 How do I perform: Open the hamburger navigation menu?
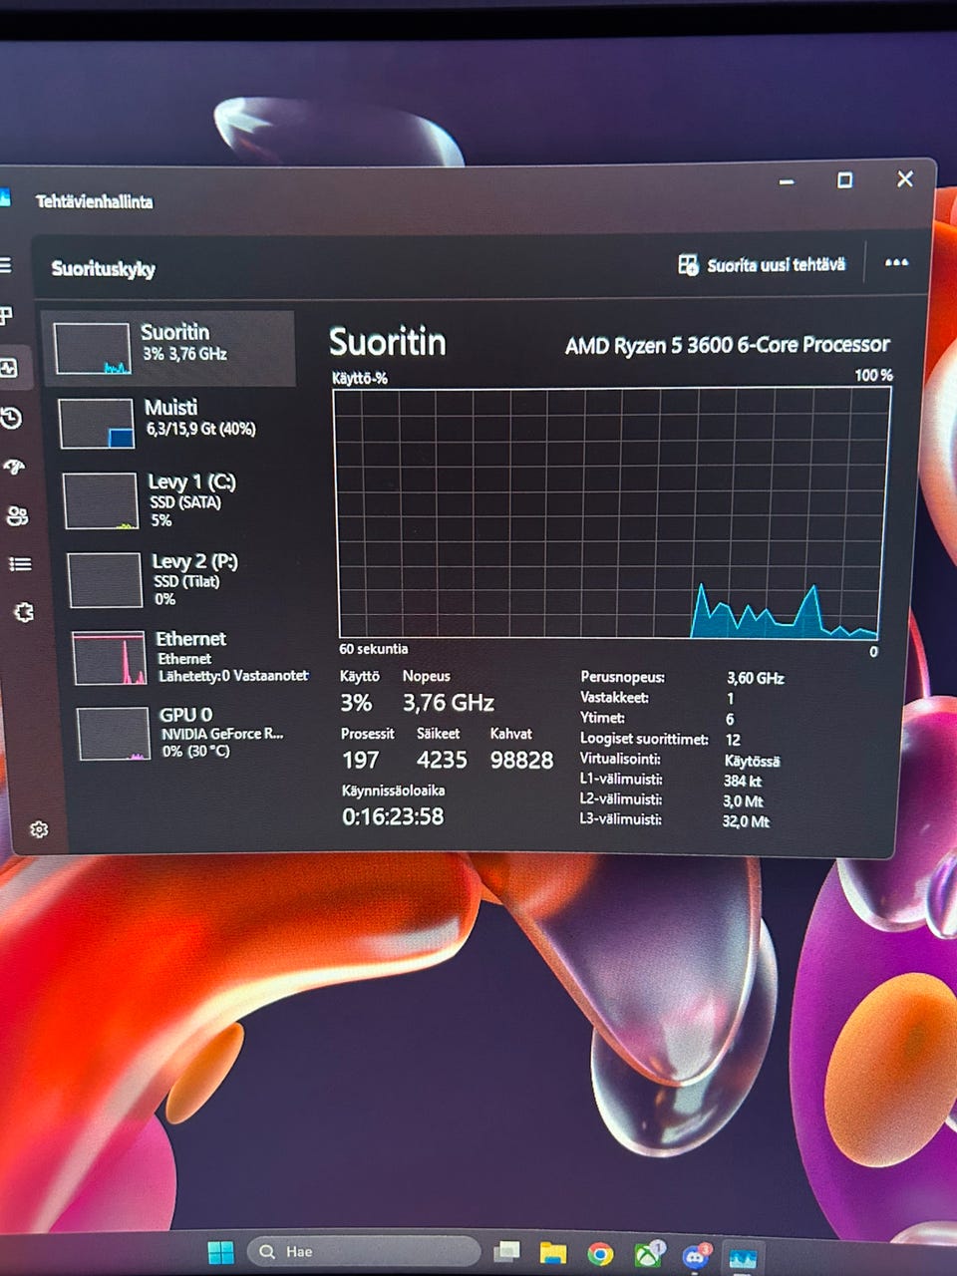coord(5,265)
